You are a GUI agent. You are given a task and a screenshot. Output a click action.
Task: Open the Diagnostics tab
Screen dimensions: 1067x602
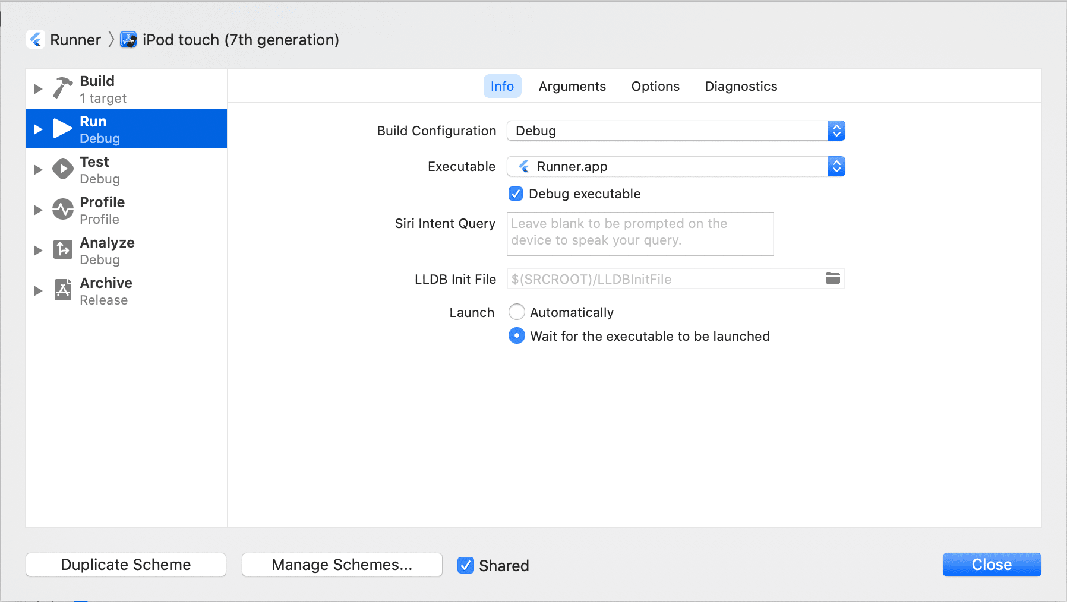[x=741, y=87]
